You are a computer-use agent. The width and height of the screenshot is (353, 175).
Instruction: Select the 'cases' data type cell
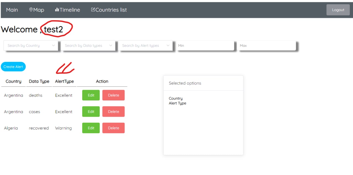coord(34,112)
